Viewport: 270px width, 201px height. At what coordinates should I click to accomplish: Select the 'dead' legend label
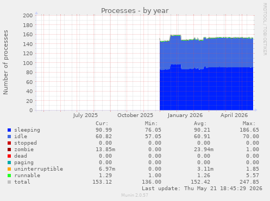pos(21,156)
